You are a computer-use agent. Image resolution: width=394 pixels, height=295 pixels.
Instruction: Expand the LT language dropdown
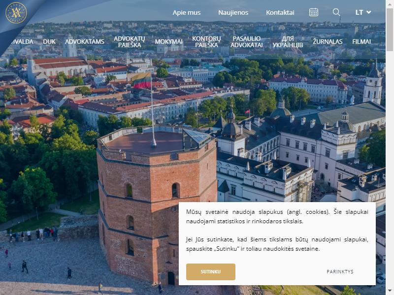363,12
